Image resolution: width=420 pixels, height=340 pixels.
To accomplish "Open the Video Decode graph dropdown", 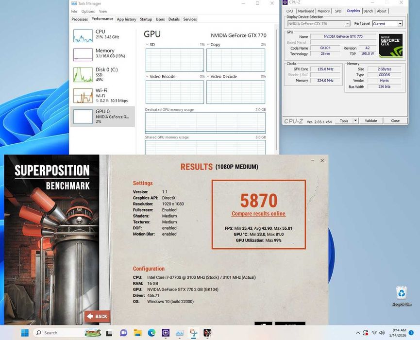I will pos(208,76).
